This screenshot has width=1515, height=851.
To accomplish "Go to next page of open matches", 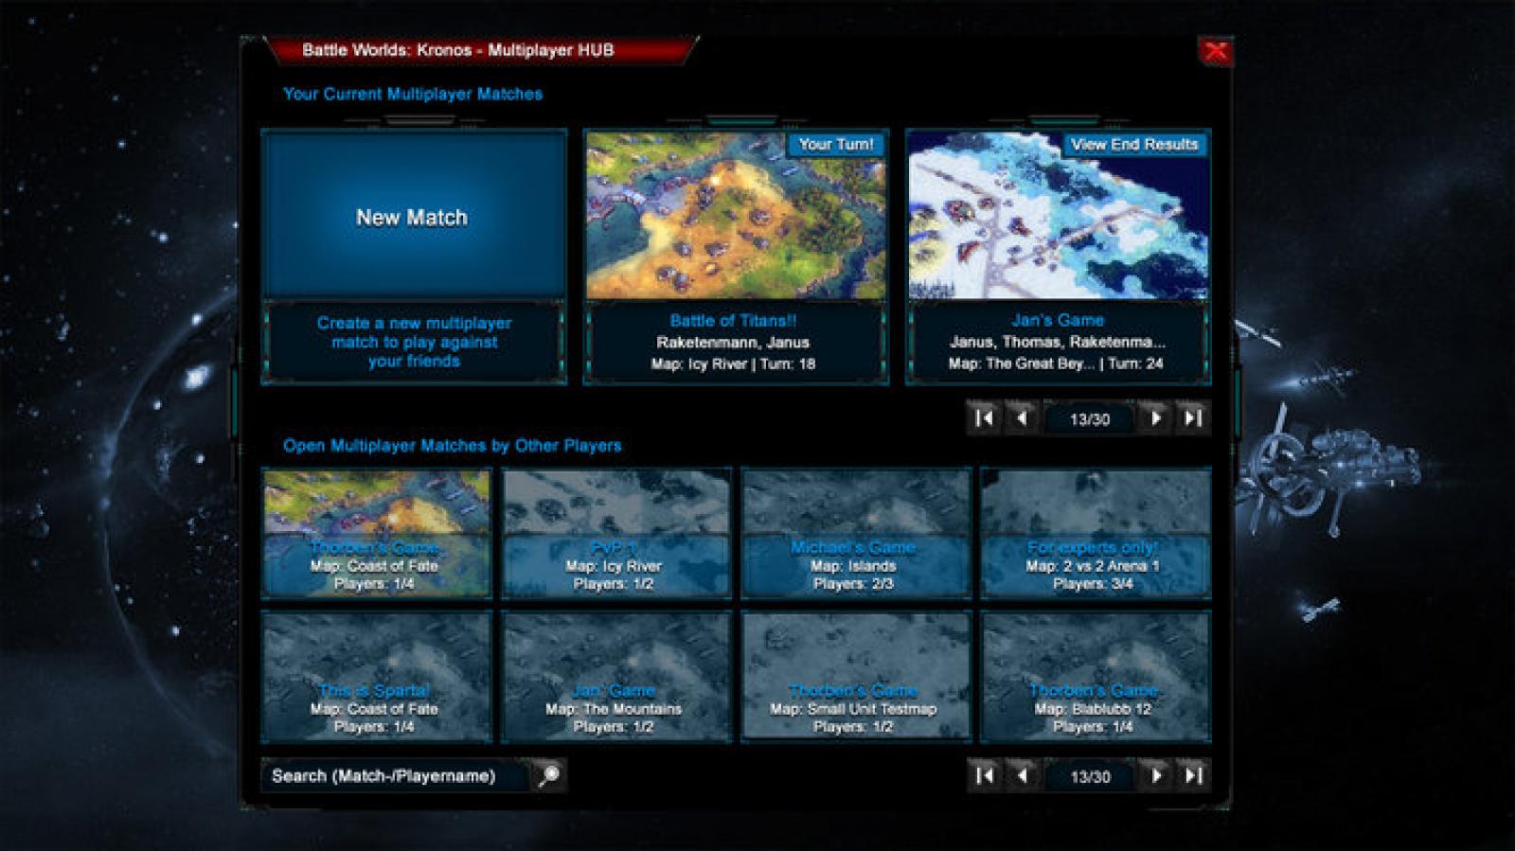I will pos(1156,775).
